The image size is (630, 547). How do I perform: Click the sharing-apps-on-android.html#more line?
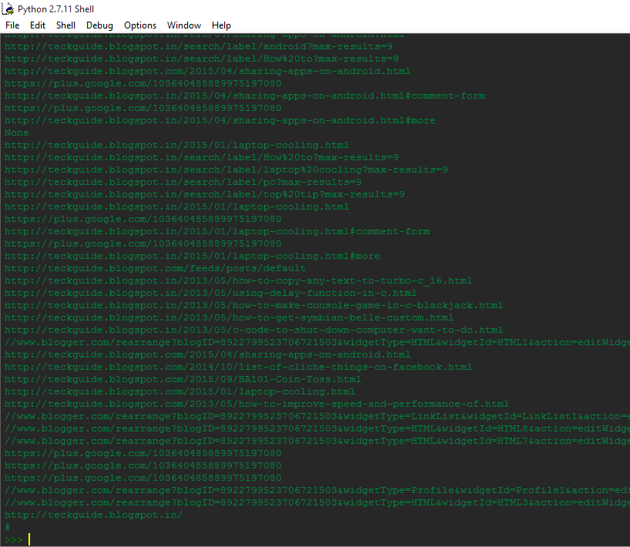point(219,121)
